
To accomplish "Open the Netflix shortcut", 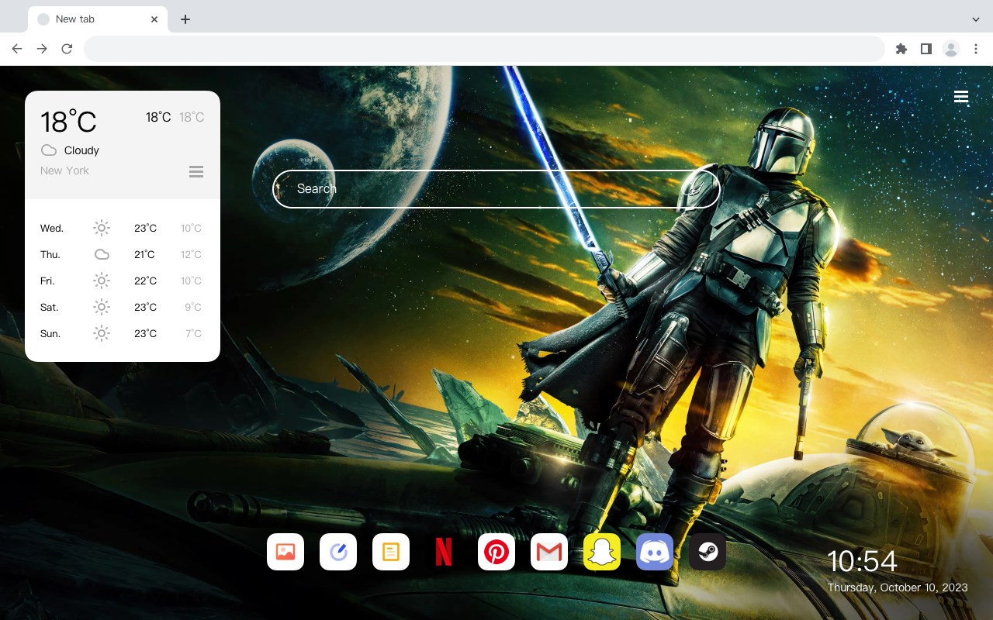I will [444, 552].
